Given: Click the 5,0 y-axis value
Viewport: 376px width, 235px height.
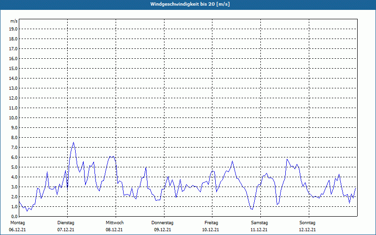Looking at the screenshot, I should (x=15, y=167).
